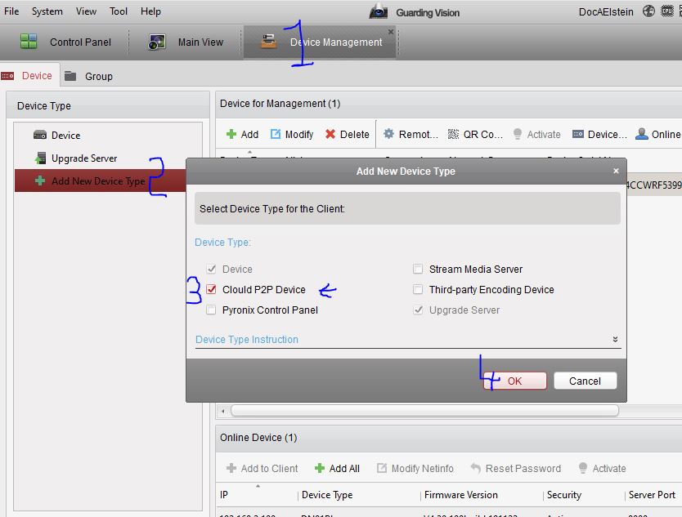Uncheck the Clould P2P Device checkbox
682x517 pixels.
point(211,289)
